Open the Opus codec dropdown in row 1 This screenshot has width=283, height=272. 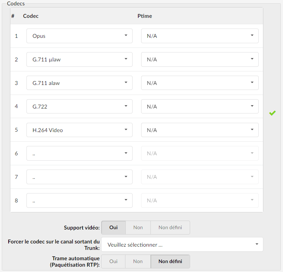(x=79, y=36)
